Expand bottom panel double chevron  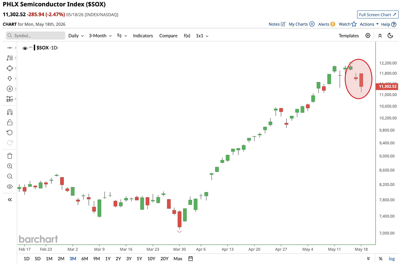[x=369, y=259]
